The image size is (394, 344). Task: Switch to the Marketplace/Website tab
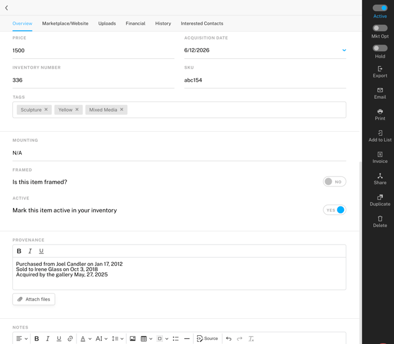(65, 24)
